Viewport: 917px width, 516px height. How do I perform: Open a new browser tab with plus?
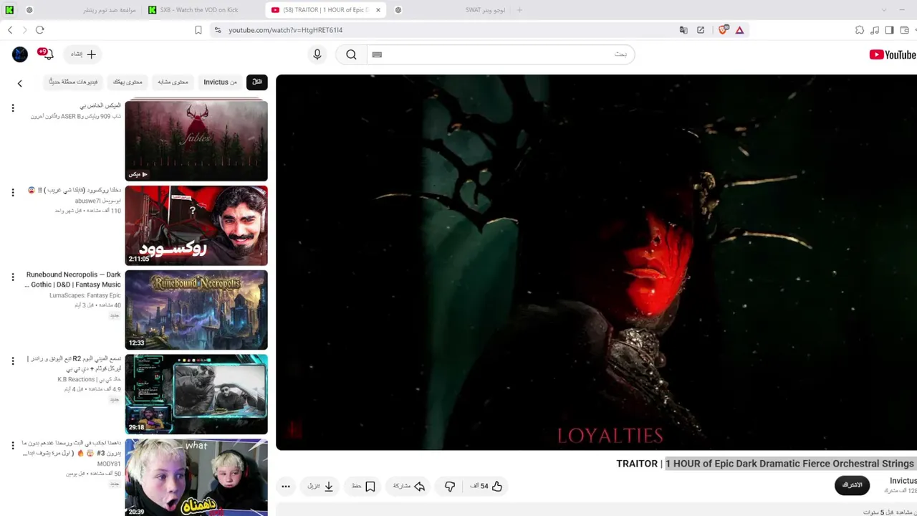pos(519,10)
